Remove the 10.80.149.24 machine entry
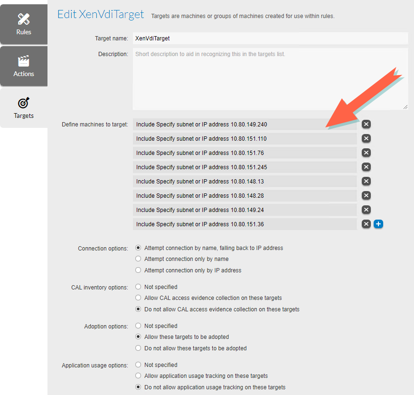Image resolution: width=414 pixels, height=395 pixels. click(x=366, y=209)
